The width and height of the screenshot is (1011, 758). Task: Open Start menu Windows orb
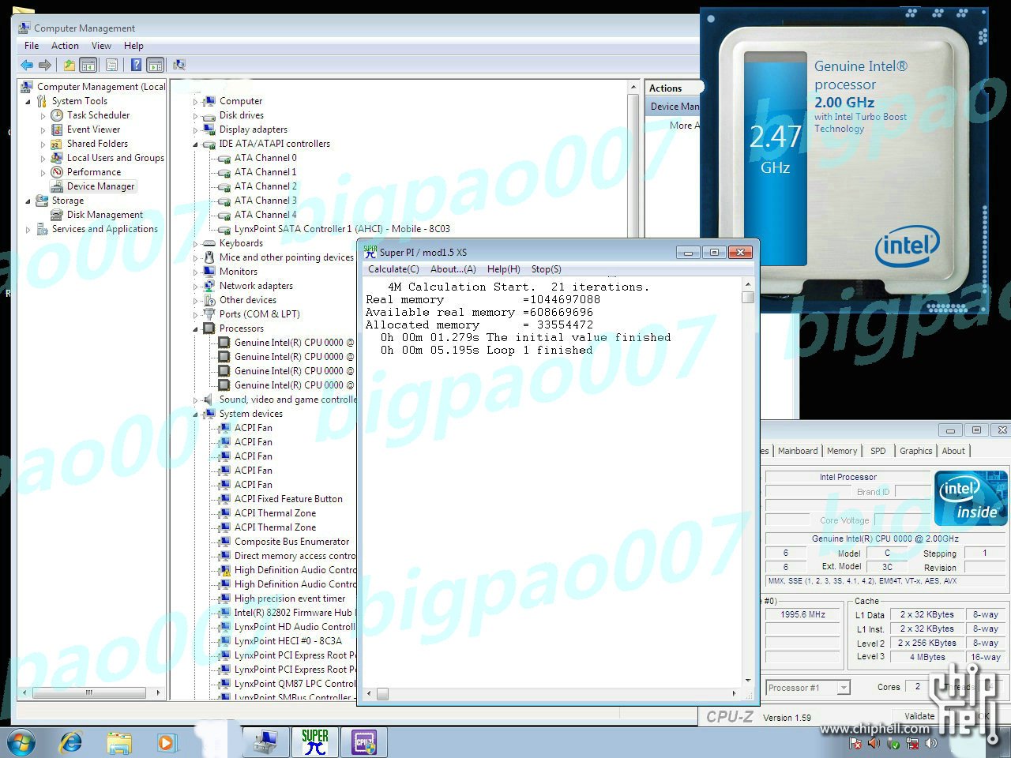coord(21,743)
